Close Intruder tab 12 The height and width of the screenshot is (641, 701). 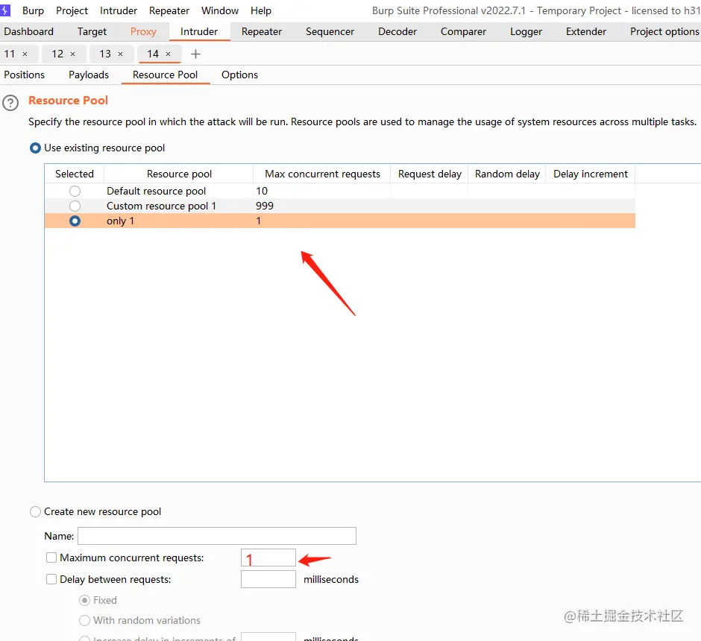[72, 54]
